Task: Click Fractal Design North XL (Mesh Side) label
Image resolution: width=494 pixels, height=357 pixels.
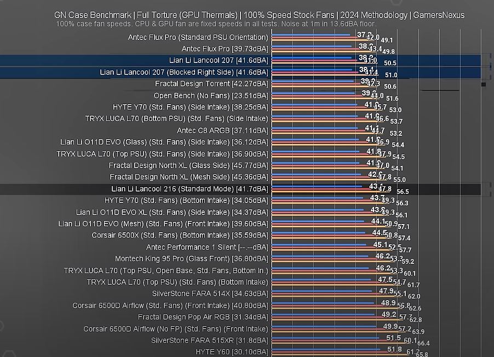Action: coord(189,177)
